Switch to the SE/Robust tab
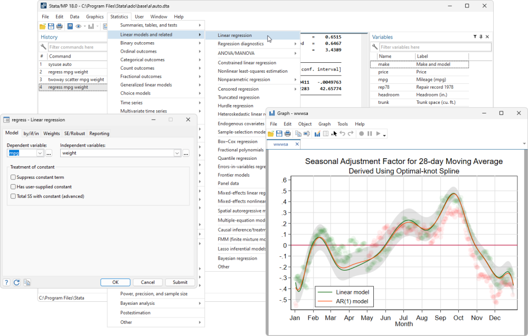Image resolution: width=528 pixels, height=336 pixels. point(75,133)
